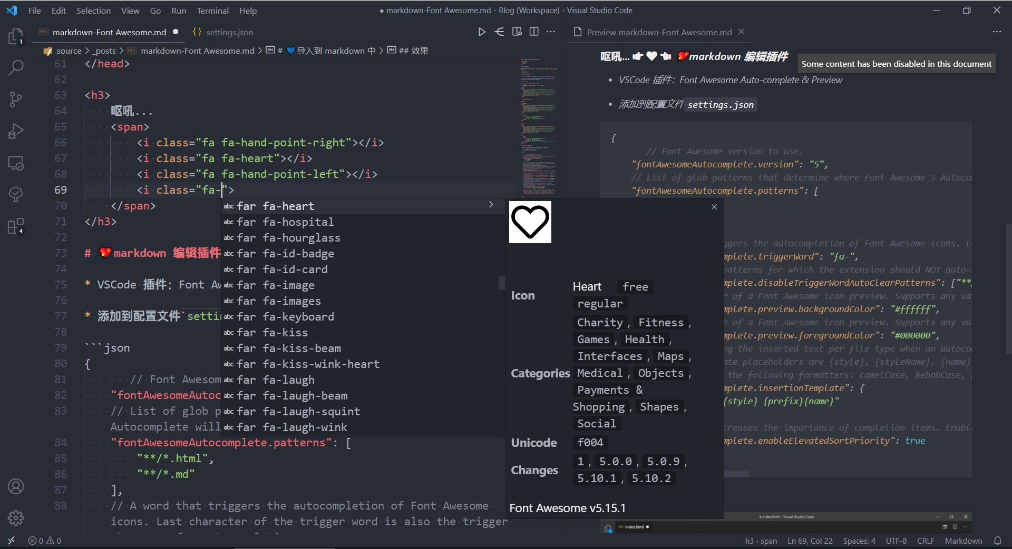Viewport: 1012px width, 549px height.
Task: Open the Help menu
Action: pyautogui.click(x=248, y=11)
